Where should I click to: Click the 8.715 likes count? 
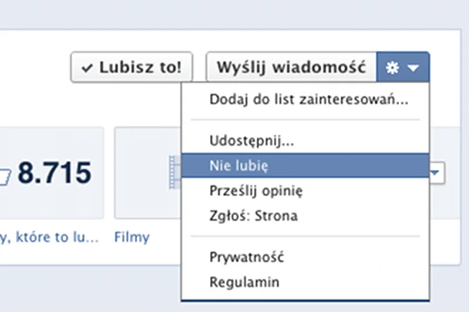point(55,173)
